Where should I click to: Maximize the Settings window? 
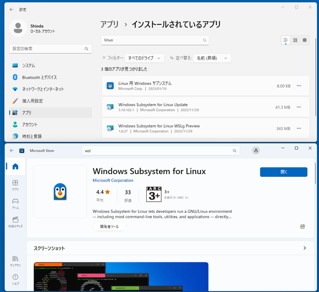click(x=297, y=7)
